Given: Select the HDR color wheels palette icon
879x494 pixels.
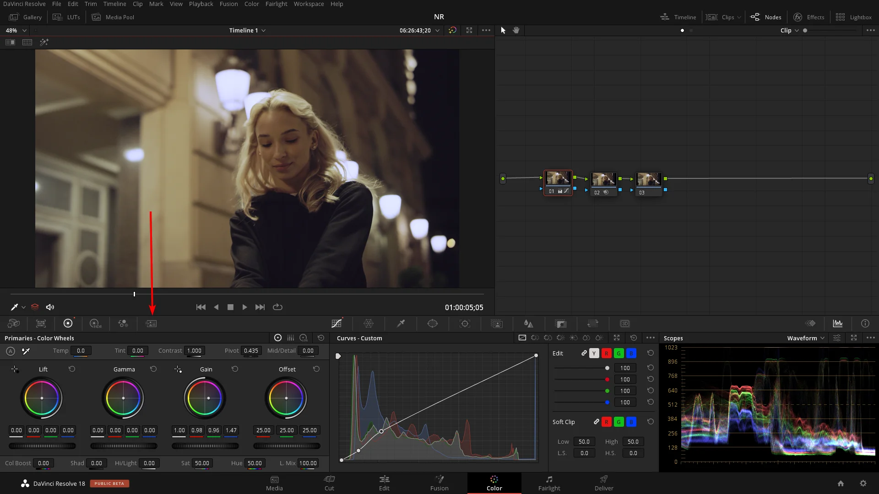Looking at the screenshot, I should 95,323.
